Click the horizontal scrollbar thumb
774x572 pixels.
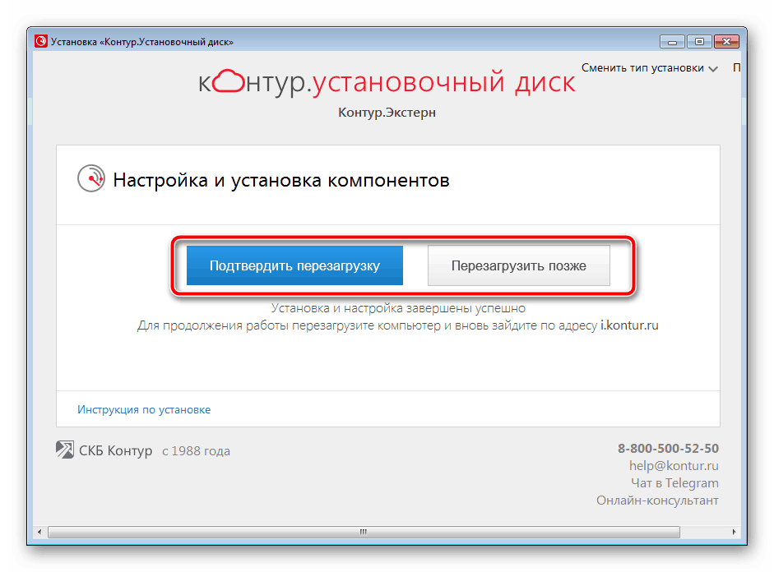(x=362, y=533)
